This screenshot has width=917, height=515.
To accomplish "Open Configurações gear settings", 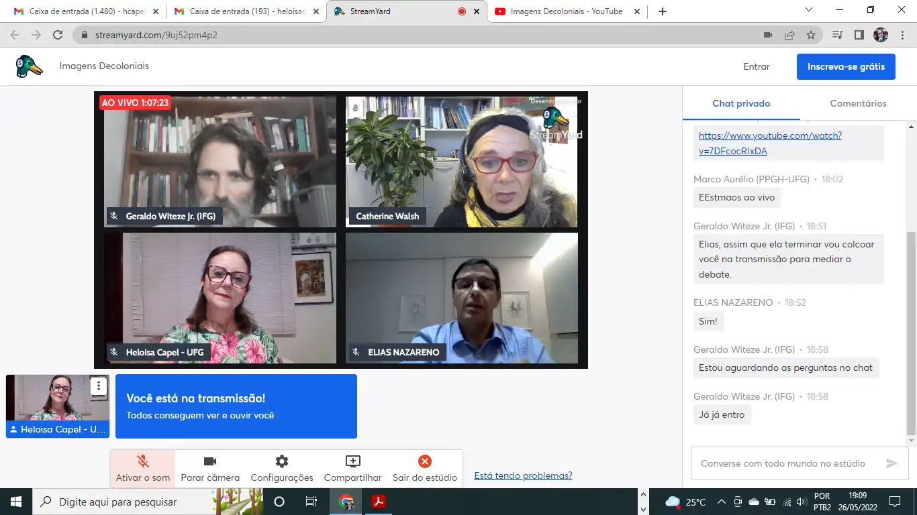I will [281, 468].
